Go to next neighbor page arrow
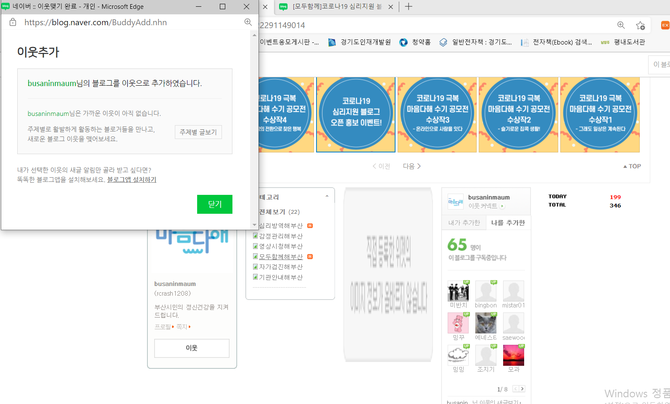 point(522,389)
